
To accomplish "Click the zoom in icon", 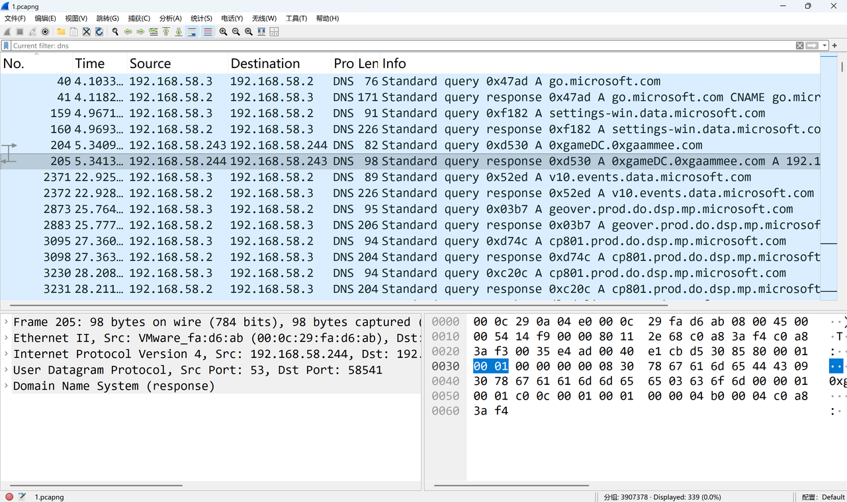I will [x=224, y=32].
